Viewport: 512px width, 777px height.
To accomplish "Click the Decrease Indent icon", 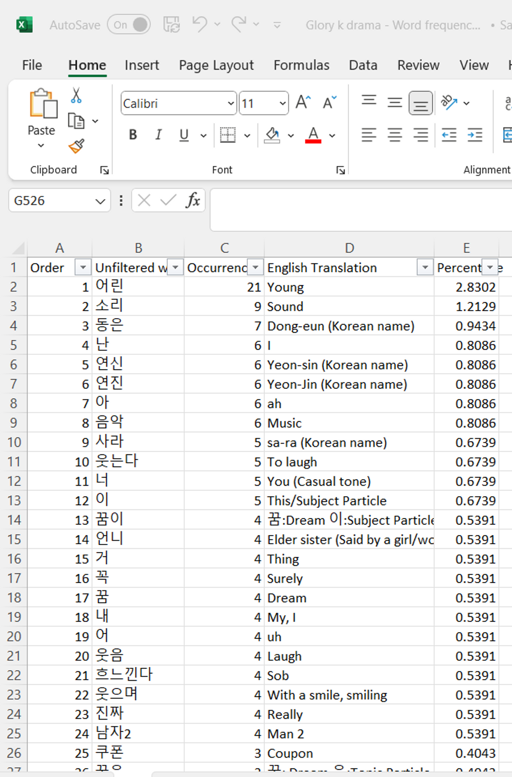I will click(449, 135).
